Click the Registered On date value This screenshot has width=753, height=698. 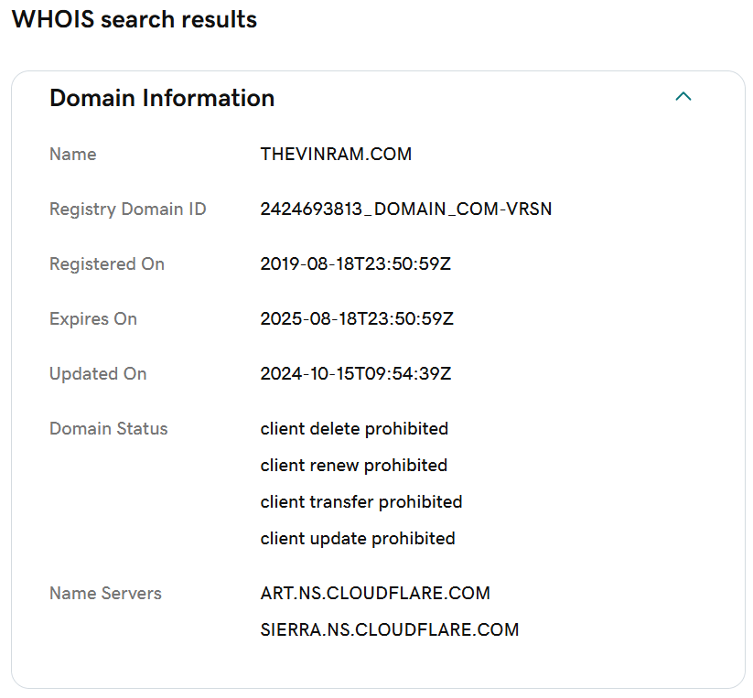point(355,263)
